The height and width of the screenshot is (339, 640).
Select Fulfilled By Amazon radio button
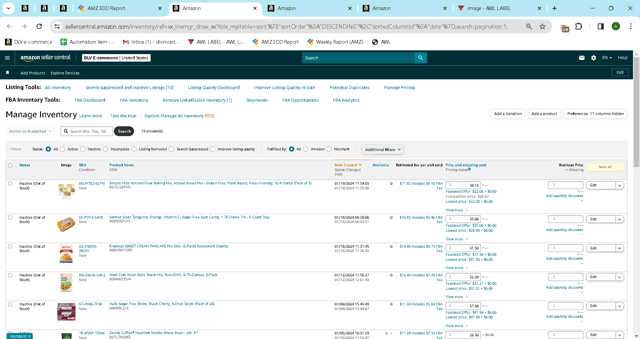(306, 149)
